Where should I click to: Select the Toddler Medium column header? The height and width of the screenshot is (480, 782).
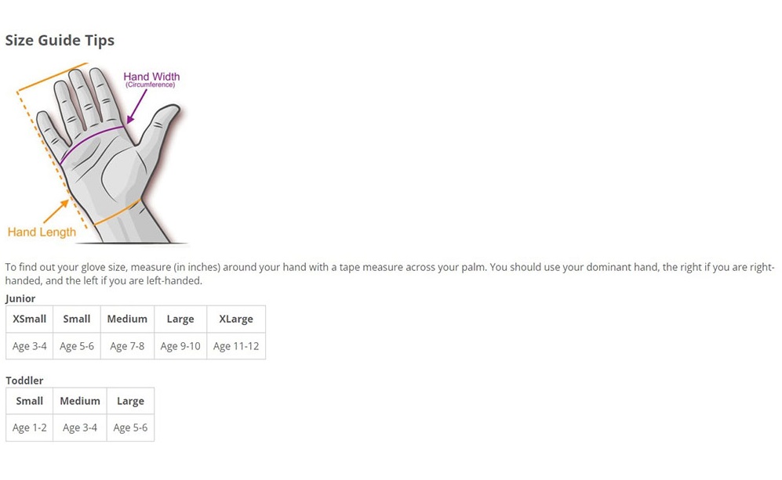(80, 402)
